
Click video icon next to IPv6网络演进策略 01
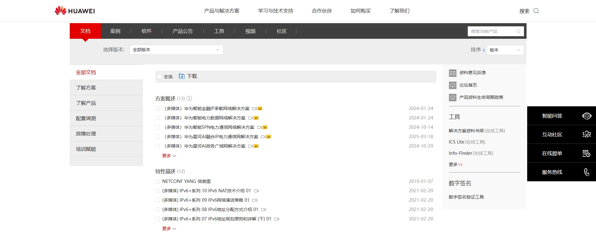point(255,200)
